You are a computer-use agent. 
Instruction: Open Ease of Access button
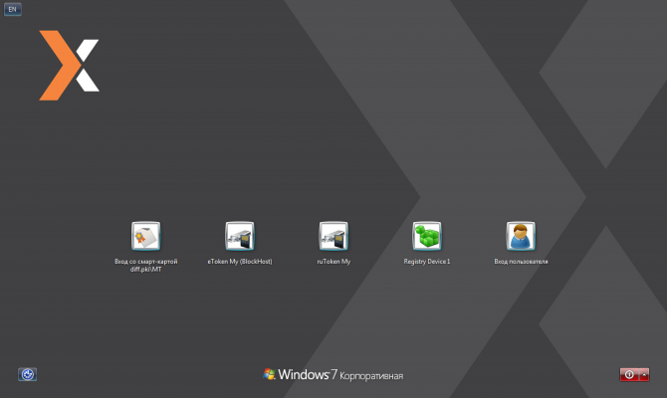tap(28, 374)
